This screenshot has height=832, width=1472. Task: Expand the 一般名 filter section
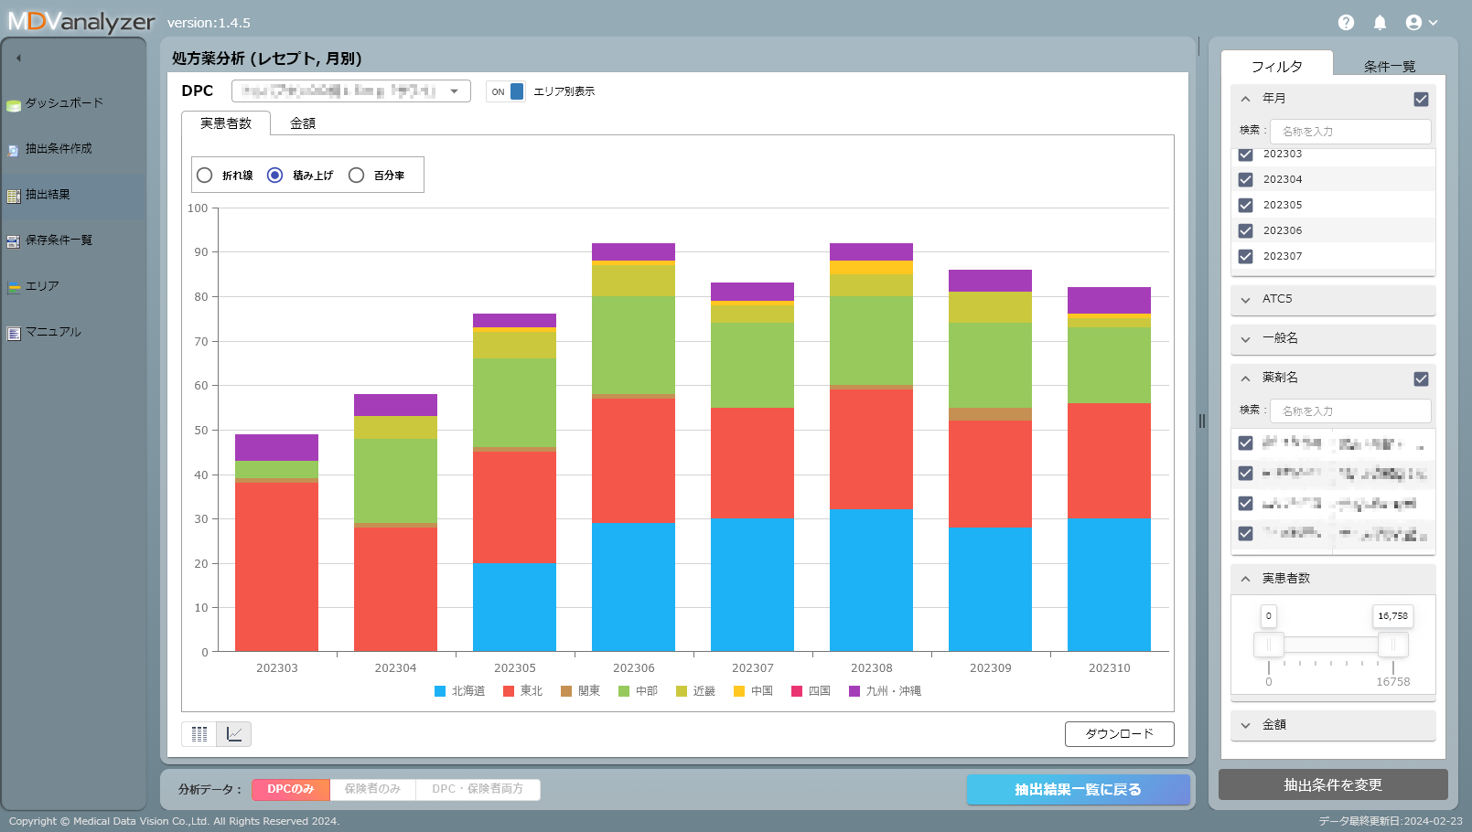(x=1332, y=338)
